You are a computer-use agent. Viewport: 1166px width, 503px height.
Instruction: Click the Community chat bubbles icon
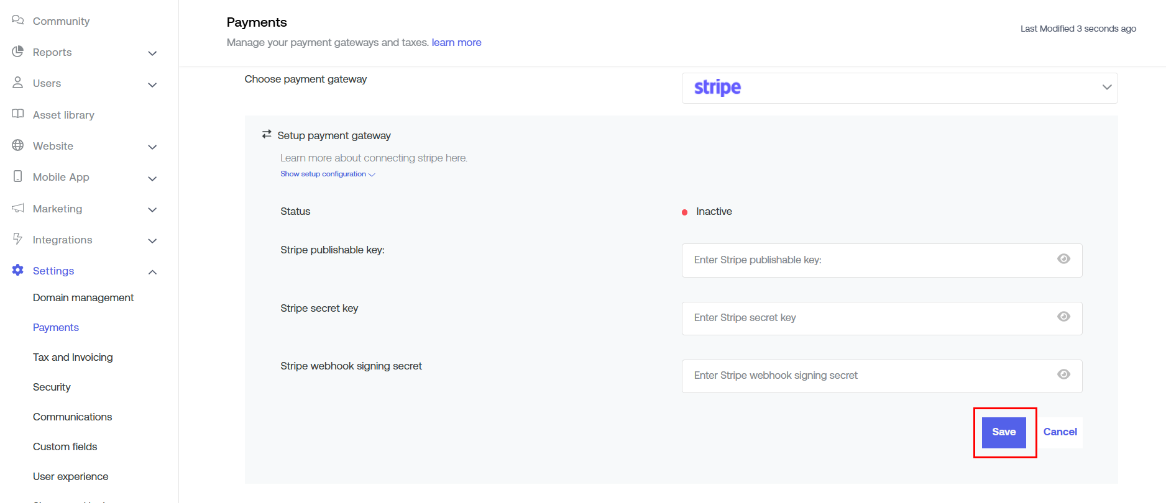click(x=17, y=20)
